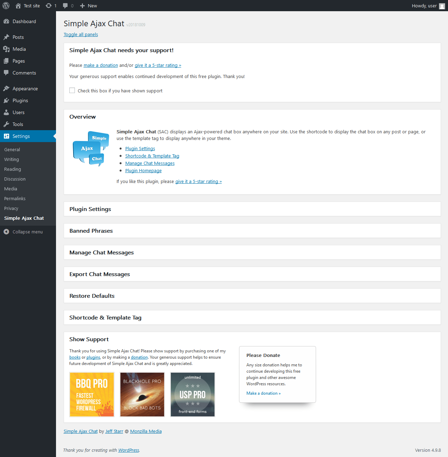This screenshot has width=448, height=457.
Task: Expand the Manage Chat Messages panel
Action: click(x=252, y=252)
